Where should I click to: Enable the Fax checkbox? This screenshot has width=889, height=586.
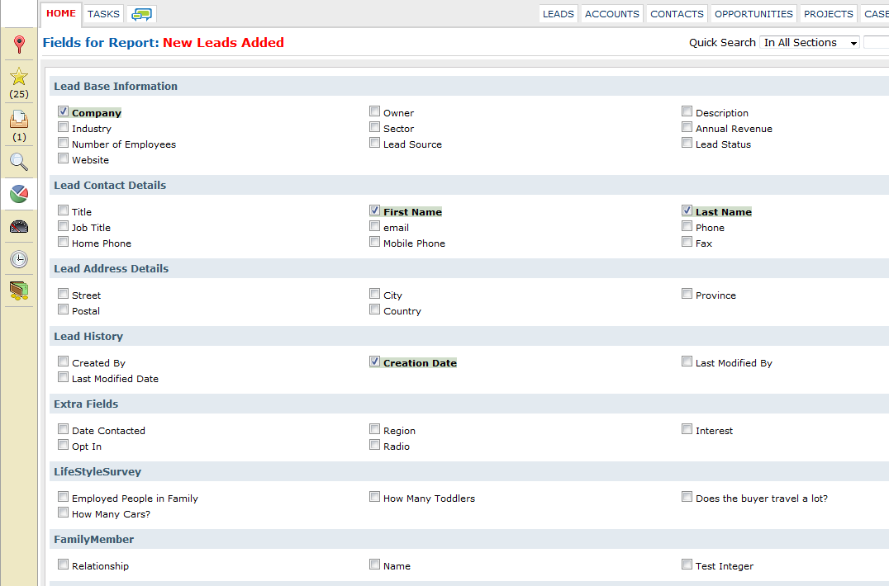click(x=687, y=243)
